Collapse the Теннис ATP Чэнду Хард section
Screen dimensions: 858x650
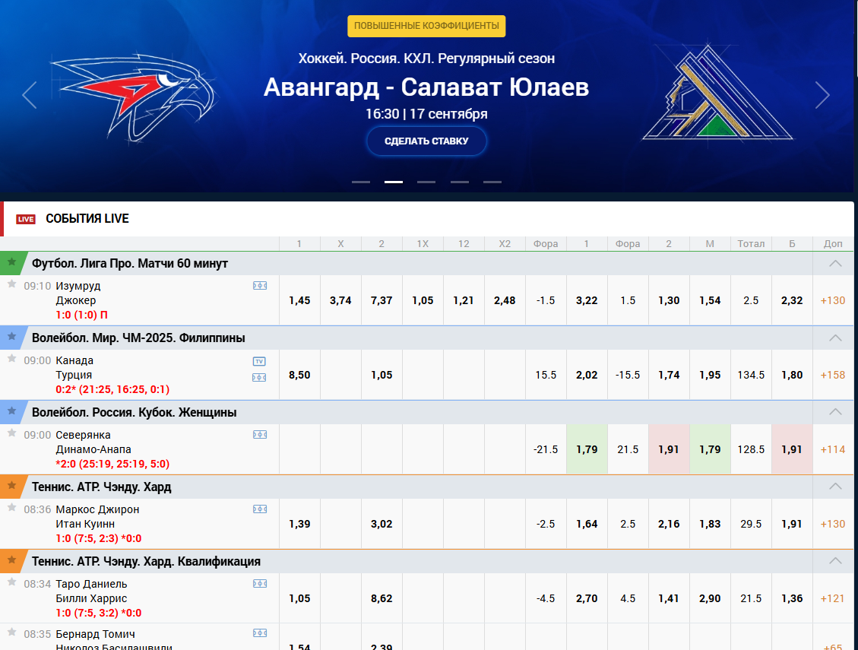pyautogui.click(x=835, y=487)
